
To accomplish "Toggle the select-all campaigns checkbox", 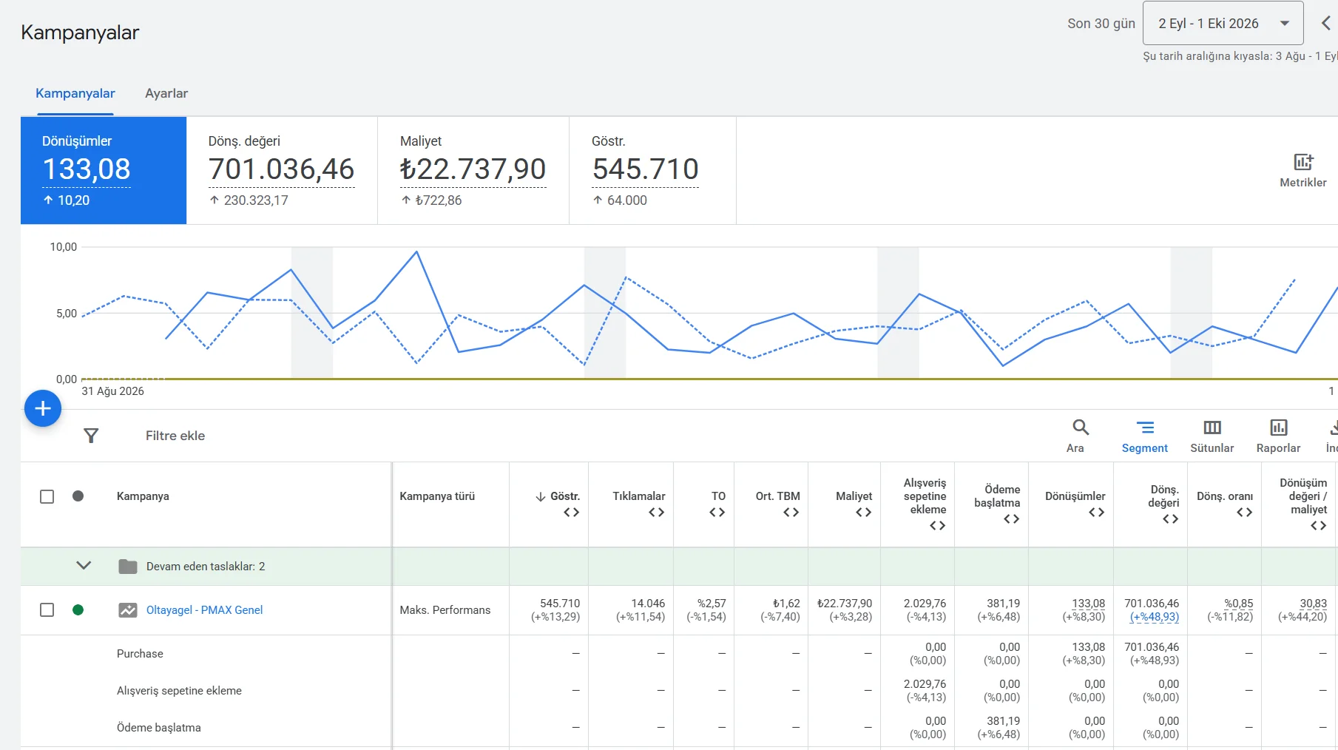I will (47, 496).
